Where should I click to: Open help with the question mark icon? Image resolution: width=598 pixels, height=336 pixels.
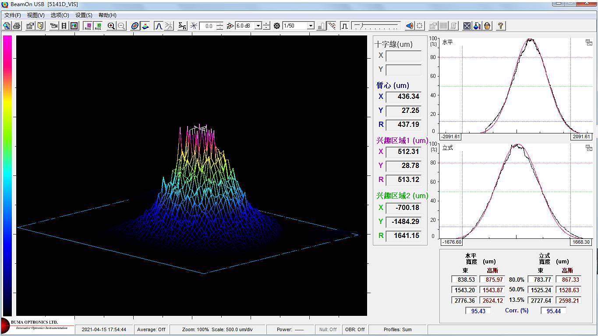[500, 26]
